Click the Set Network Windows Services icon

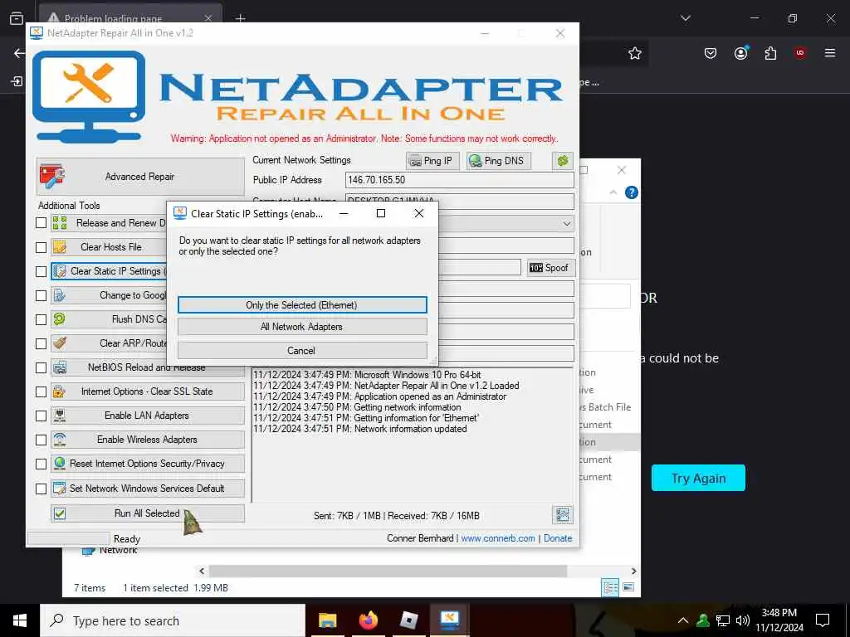60,488
